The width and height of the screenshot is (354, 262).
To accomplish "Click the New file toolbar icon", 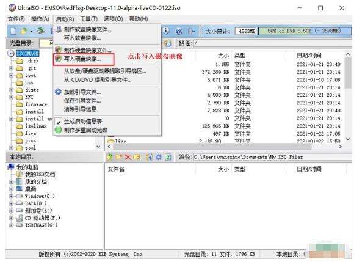I will [13, 31].
